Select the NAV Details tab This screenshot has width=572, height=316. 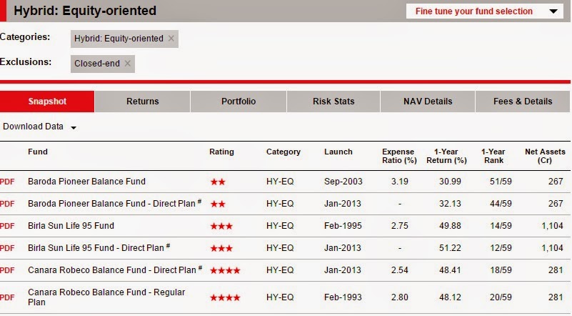(x=427, y=102)
